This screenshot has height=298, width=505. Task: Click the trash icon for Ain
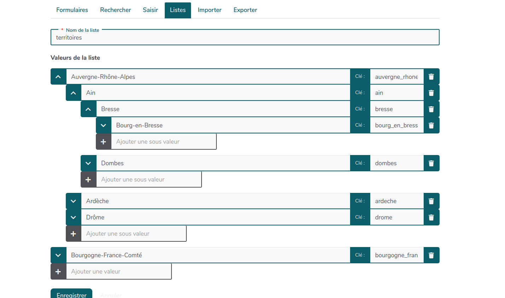pyautogui.click(x=431, y=93)
